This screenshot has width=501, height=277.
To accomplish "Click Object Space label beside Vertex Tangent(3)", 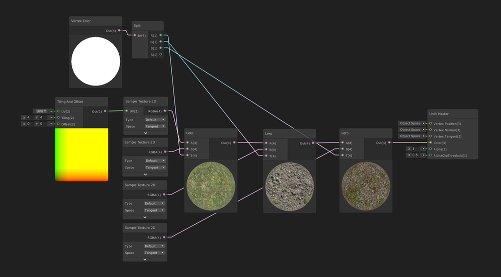I will click(x=410, y=136).
